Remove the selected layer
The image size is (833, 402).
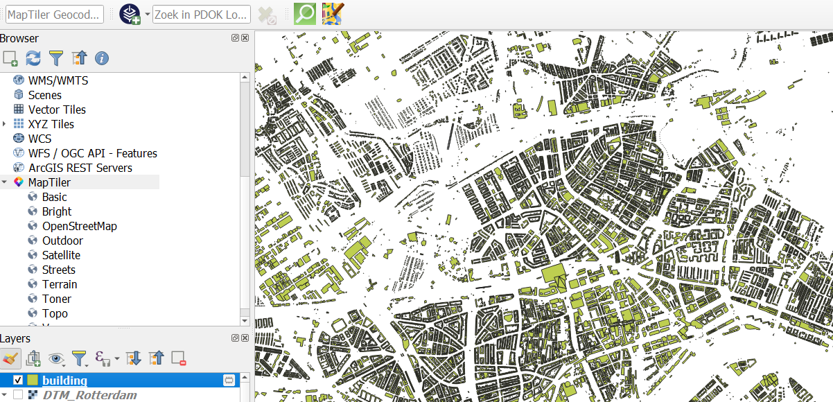point(179,359)
